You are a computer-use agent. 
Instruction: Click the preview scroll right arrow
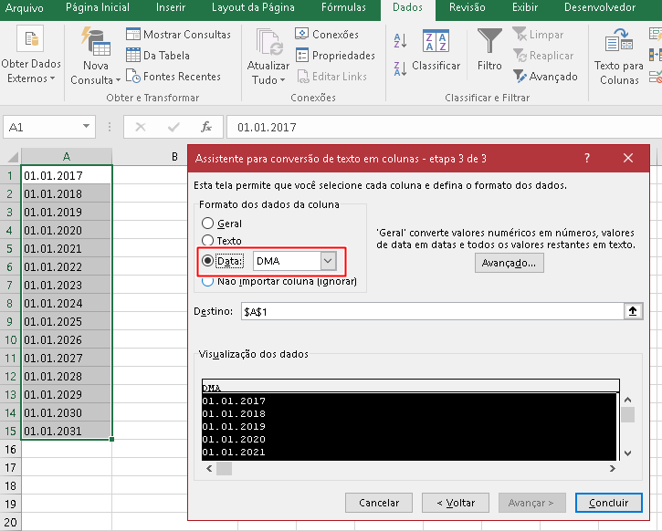pyautogui.click(x=613, y=469)
